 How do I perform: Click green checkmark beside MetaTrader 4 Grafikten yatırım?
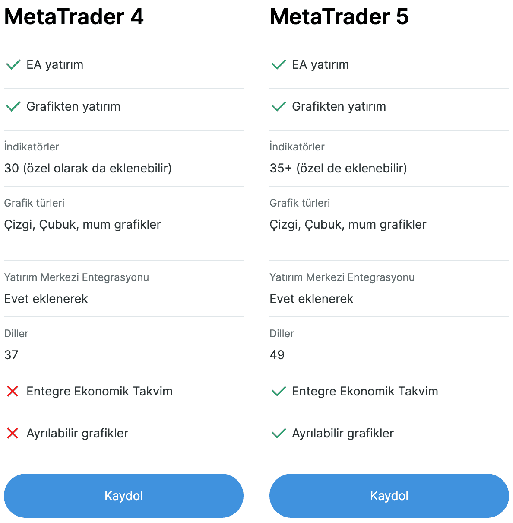[x=13, y=107]
